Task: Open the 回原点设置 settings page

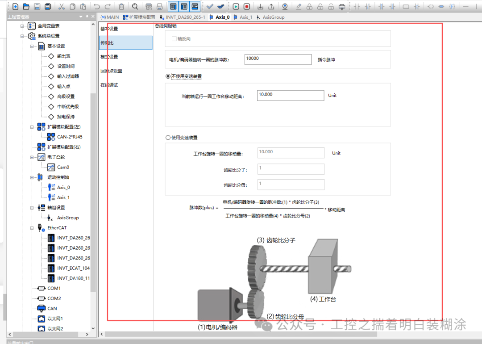Action: coord(126,71)
